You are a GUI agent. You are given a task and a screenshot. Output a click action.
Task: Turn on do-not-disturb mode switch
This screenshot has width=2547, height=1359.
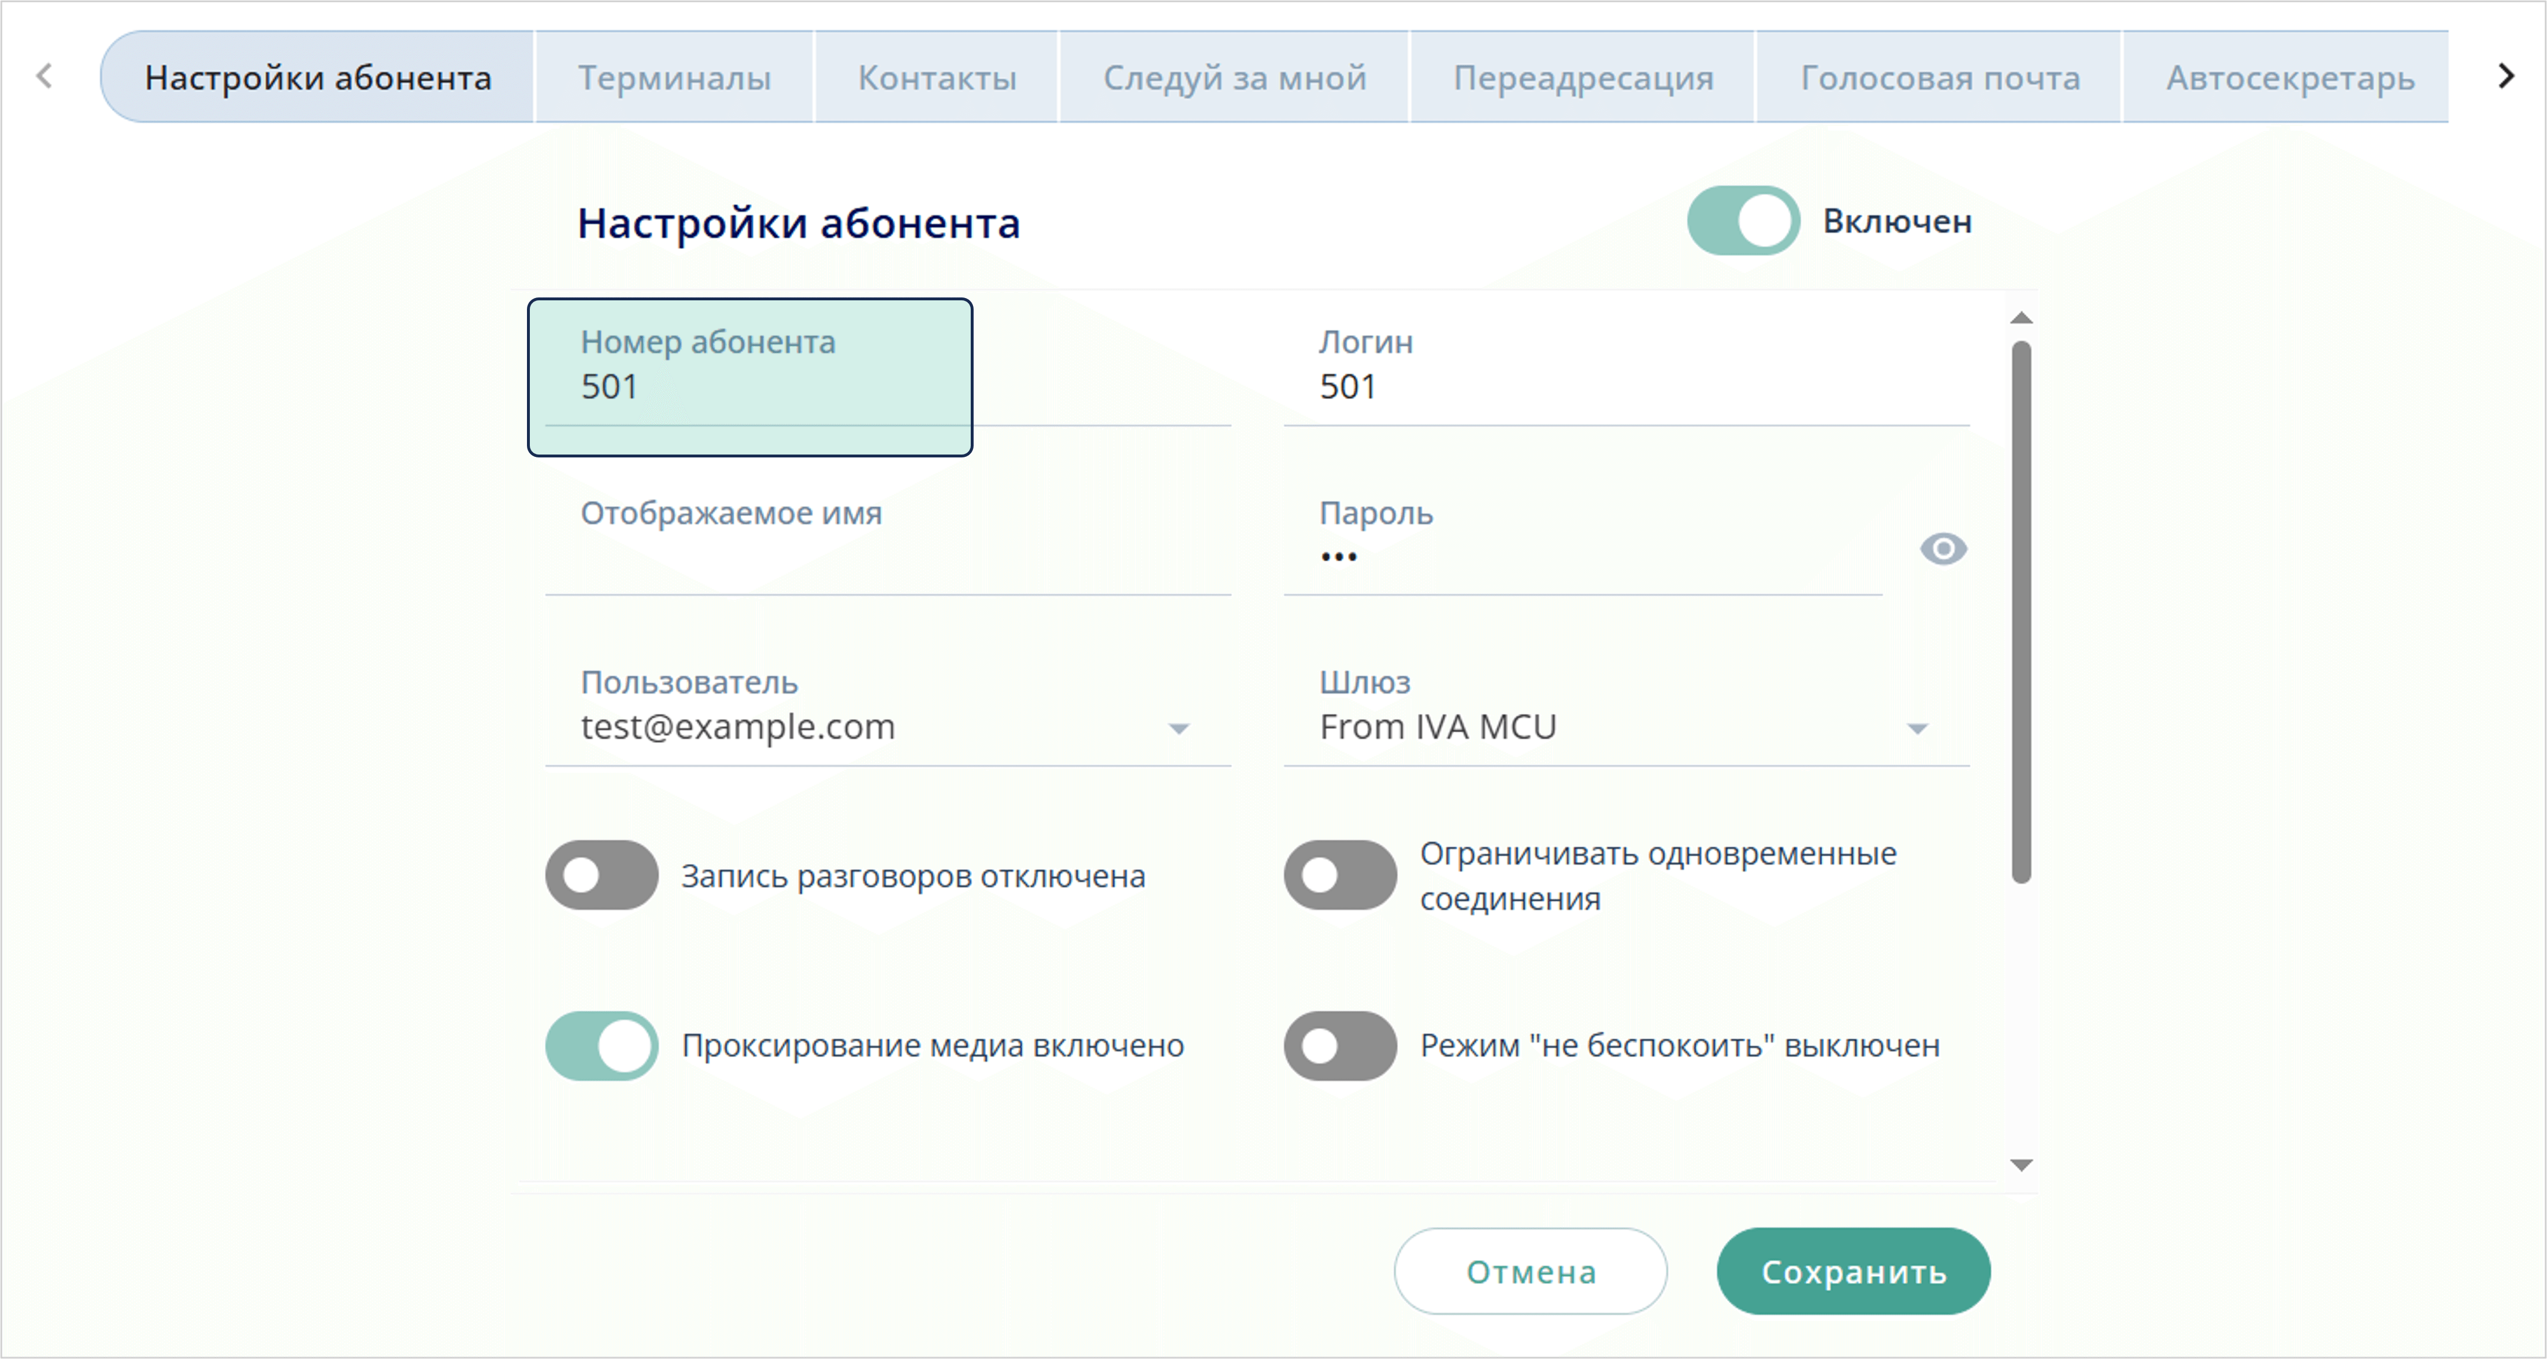pos(1340,1045)
